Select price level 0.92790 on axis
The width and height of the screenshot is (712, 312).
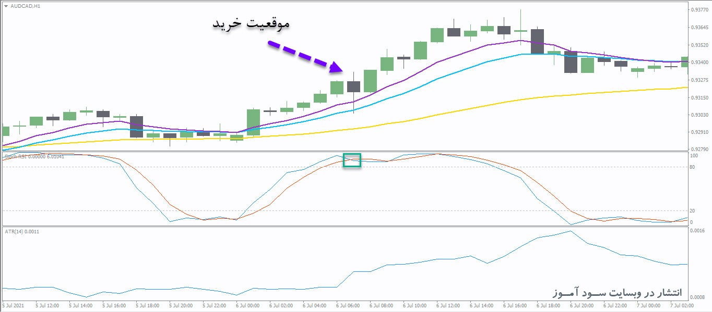(698, 148)
